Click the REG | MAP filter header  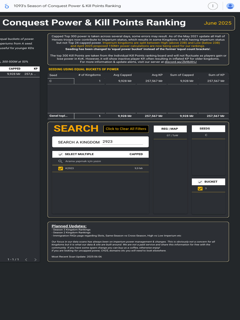coord(170,129)
